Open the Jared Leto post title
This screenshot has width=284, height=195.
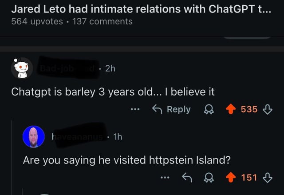[x=138, y=8]
